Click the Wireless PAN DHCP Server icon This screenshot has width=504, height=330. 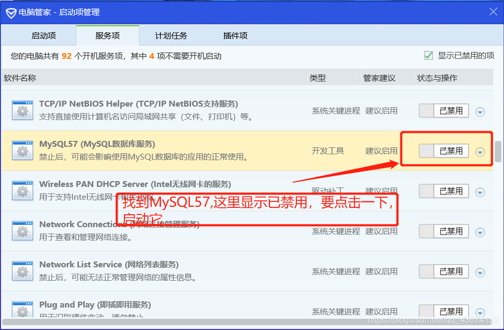[x=23, y=191]
